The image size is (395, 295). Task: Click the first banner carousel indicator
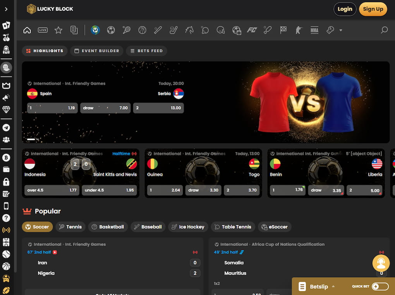[x=31, y=139]
